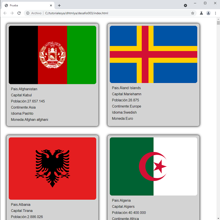Click the scrollbar up arrow
Viewport: 220px width, 220px height.
[x=218, y=19]
